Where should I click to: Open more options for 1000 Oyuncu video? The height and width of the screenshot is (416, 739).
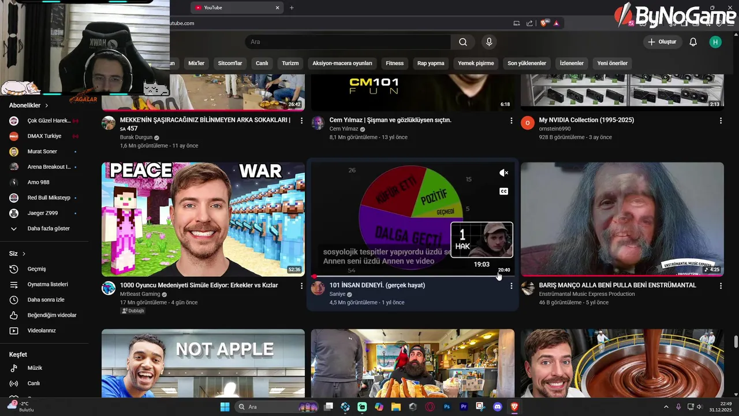(x=301, y=286)
